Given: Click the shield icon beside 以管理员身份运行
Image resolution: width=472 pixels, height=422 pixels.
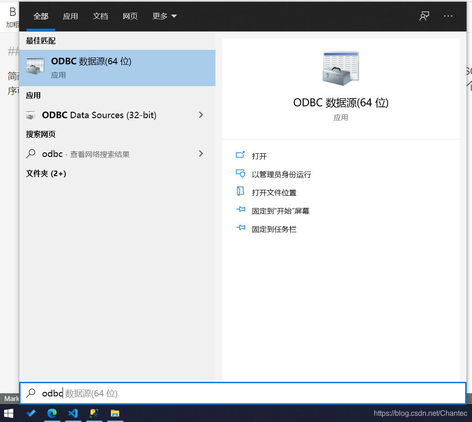Looking at the screenshot, I should [241, 173].
